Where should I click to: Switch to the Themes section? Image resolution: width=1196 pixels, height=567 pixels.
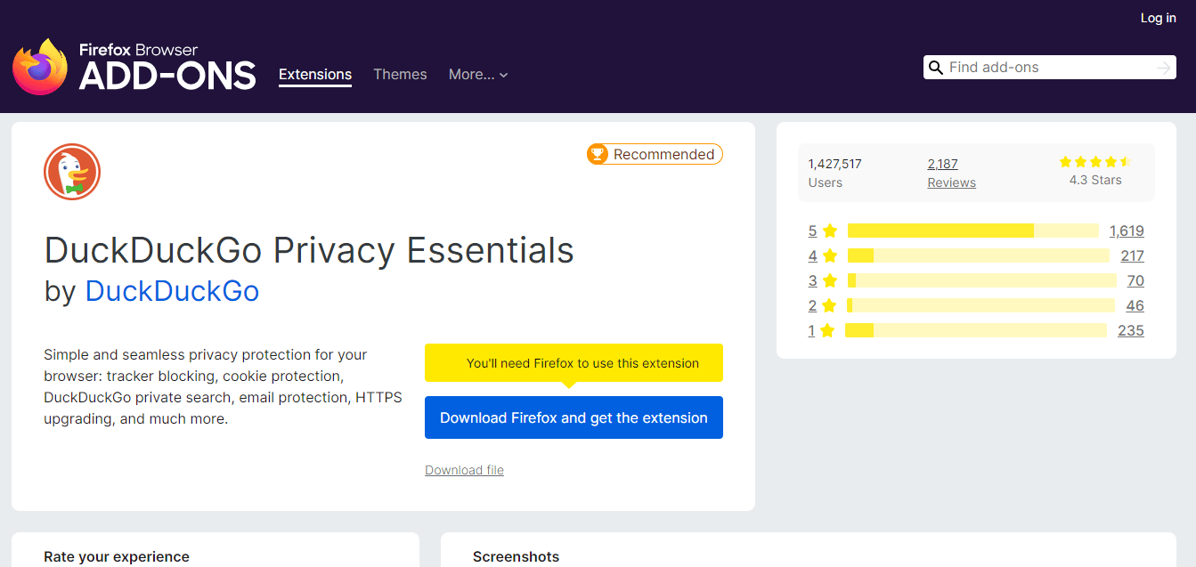[400, 75]
